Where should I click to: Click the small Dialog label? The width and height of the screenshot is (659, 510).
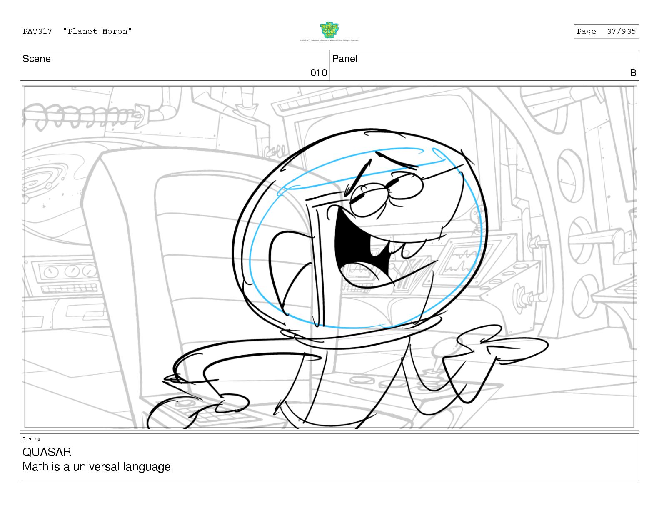click(x=31, y=438)
